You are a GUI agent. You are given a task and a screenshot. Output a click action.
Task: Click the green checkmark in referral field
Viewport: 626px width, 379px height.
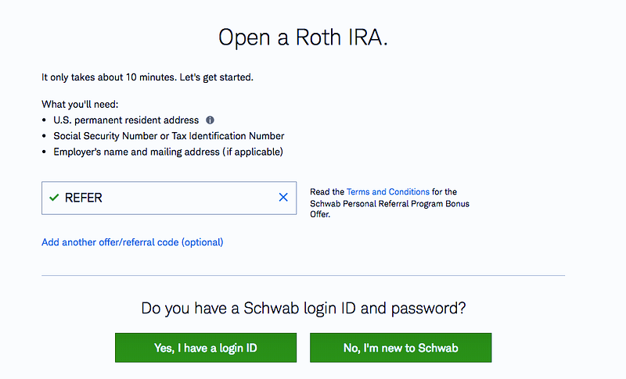click(x=54, y=198)
